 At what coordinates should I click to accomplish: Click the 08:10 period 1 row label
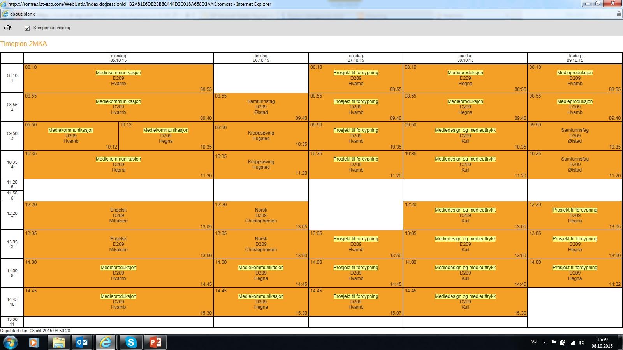point(12,78)
